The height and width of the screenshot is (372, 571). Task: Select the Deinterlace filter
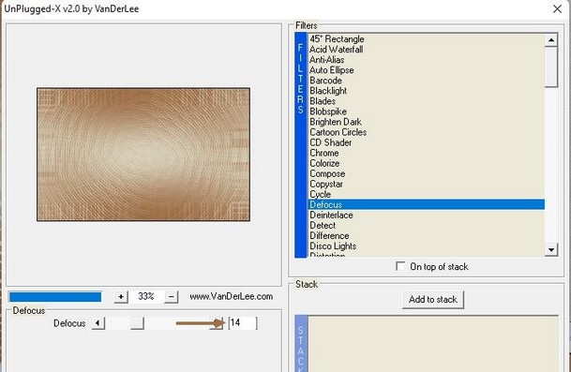(331, 216)
